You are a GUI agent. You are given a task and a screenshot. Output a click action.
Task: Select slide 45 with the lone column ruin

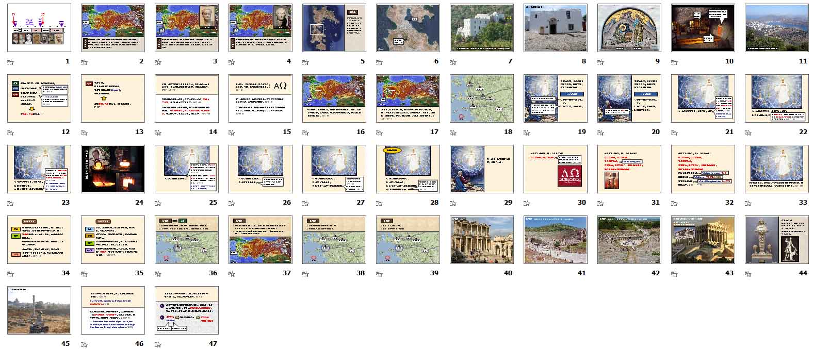click(x=39, y=310)
